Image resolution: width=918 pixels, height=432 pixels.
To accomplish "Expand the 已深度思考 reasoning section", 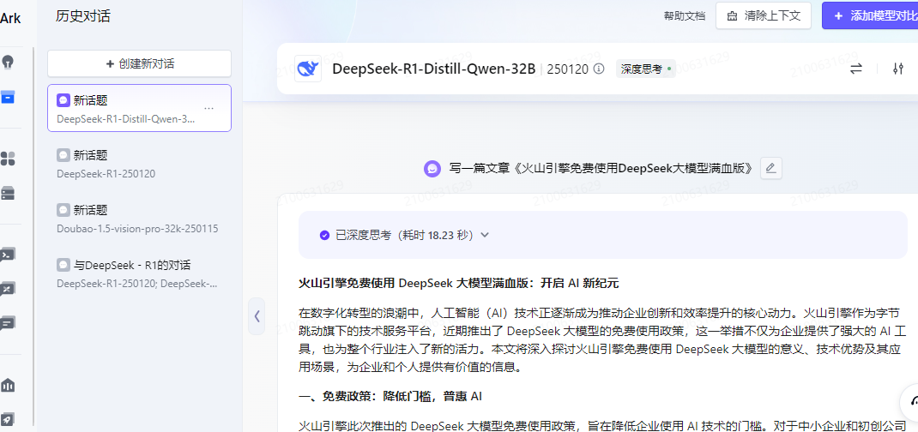I will [603, 235].
